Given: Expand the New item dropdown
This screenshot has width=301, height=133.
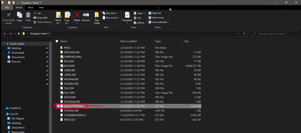Looking at the screenshot, I should 110,13.
